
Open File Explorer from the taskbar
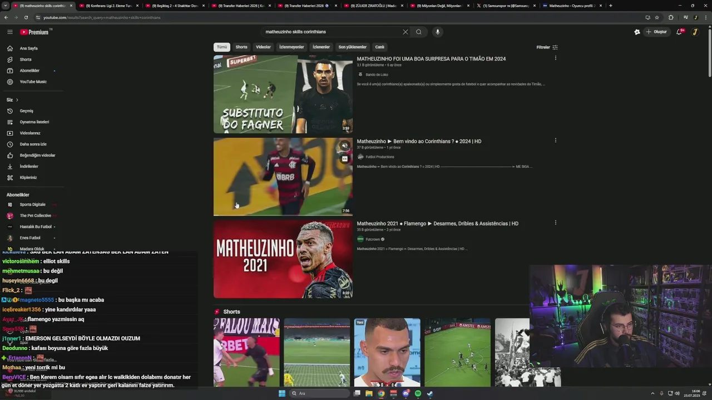point(369,393)
